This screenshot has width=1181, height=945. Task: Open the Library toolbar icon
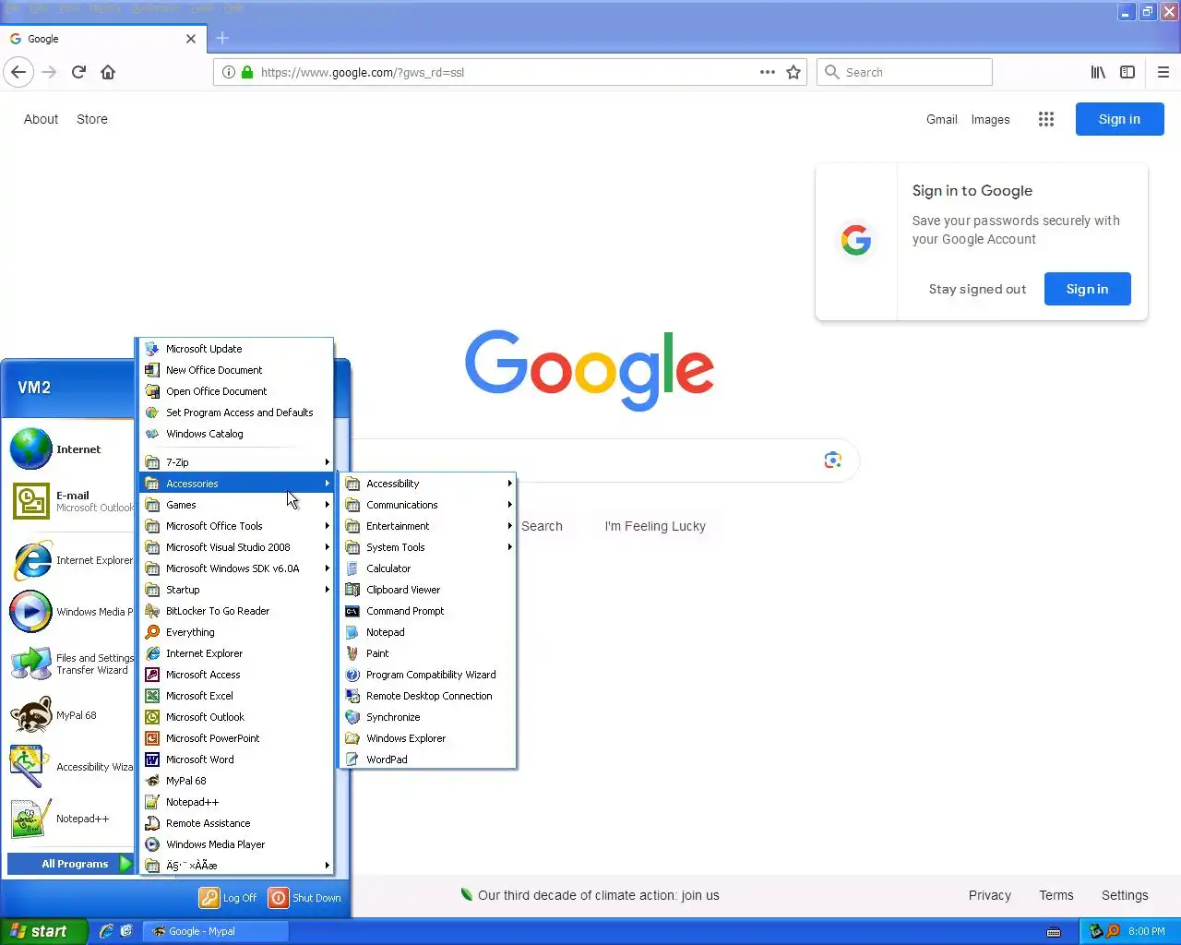click(1098, 72)
